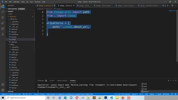Viewport: 178px width, 100px height.
Task: Open Sublime Text from the taskbar
Action: point(94,97)
